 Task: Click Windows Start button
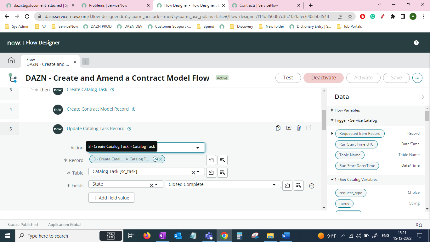click(8, 236)
